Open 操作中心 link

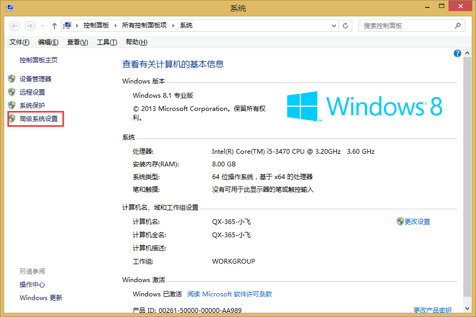pos(32,285)
